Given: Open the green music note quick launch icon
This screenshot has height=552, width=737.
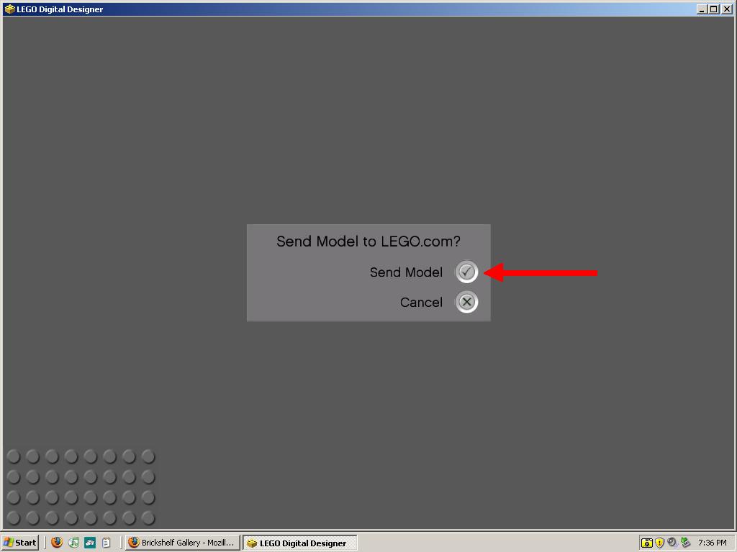Looking at the screenshot, I should coord(74,543).
